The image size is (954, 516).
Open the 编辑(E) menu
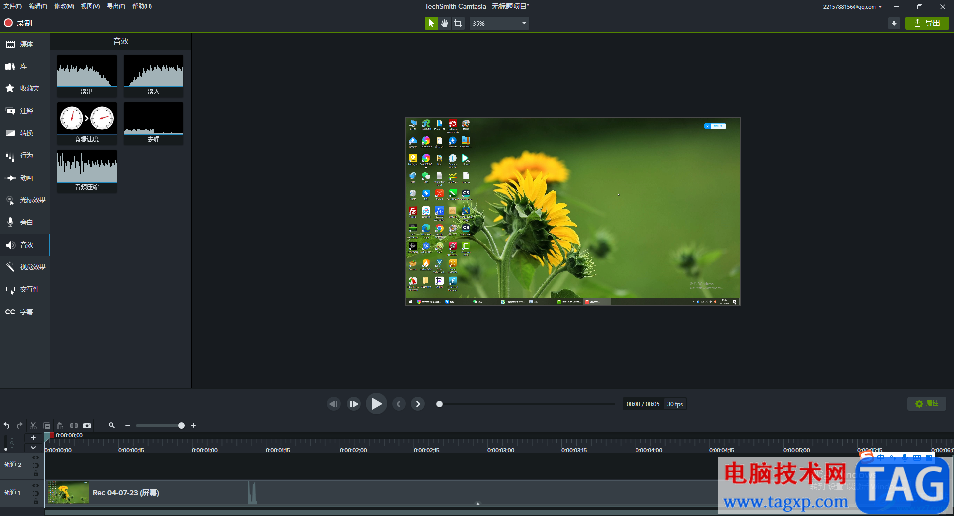[38, 6]
